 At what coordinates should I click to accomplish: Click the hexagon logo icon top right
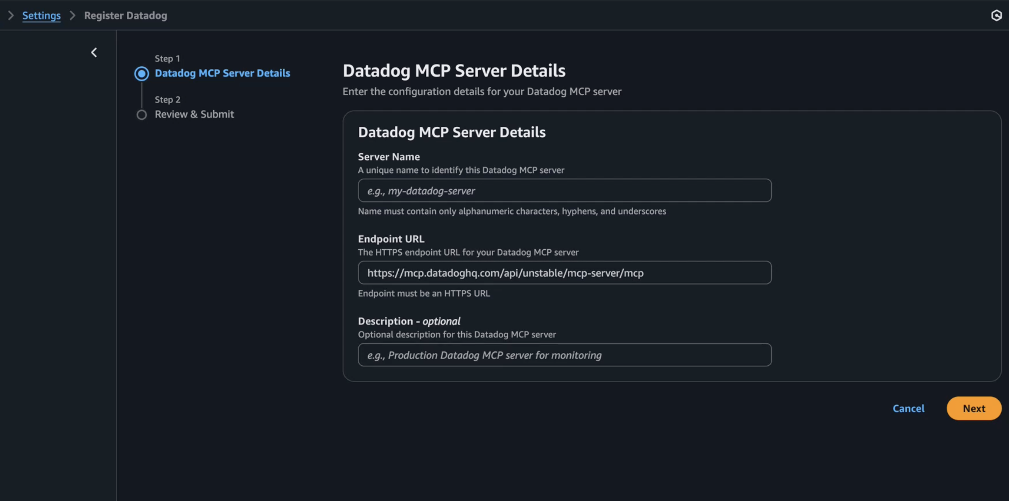pos(997,15)
